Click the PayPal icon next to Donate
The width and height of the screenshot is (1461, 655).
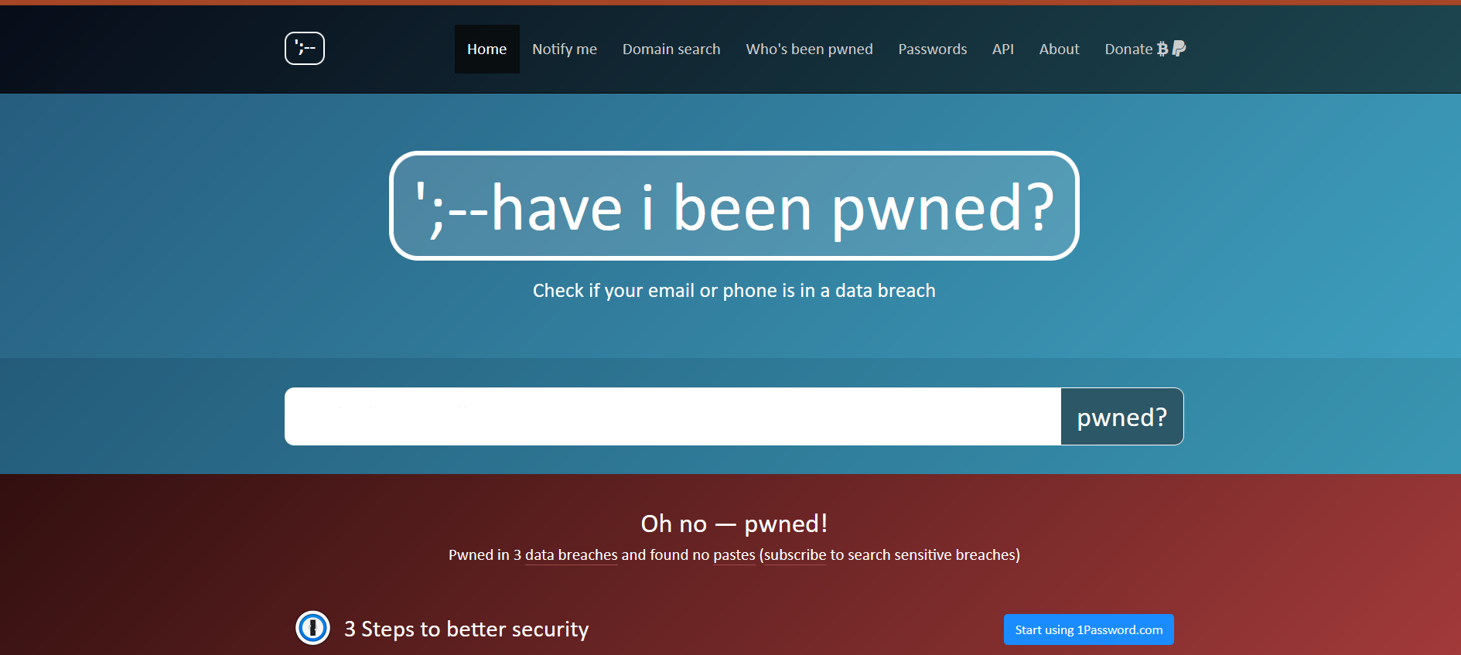pyautogui.click(x=1179, y=49)
